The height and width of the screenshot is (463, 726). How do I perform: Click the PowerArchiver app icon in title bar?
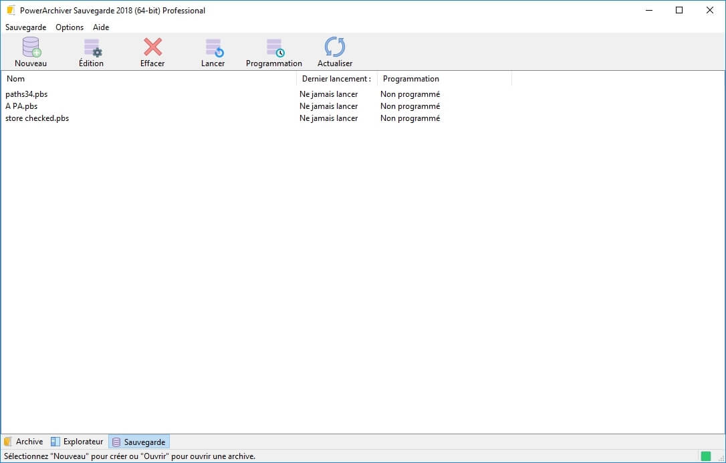tap(11, 10)
